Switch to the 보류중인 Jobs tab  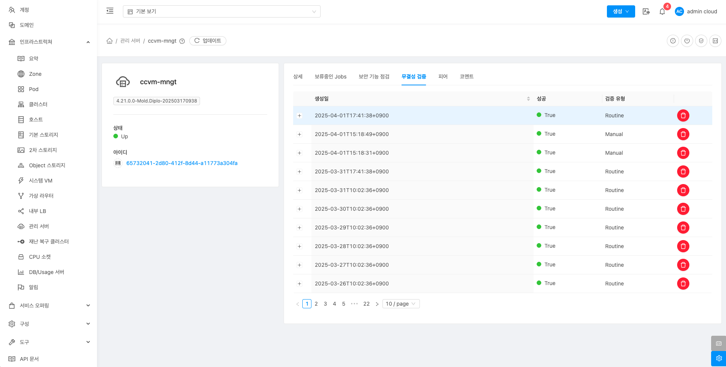pyautogui.click(x=330, y=77)
